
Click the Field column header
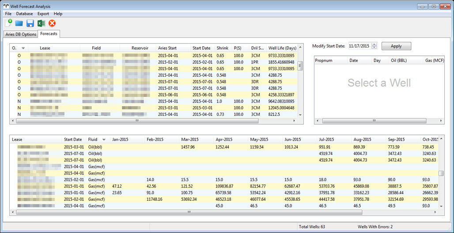[96, 48]
